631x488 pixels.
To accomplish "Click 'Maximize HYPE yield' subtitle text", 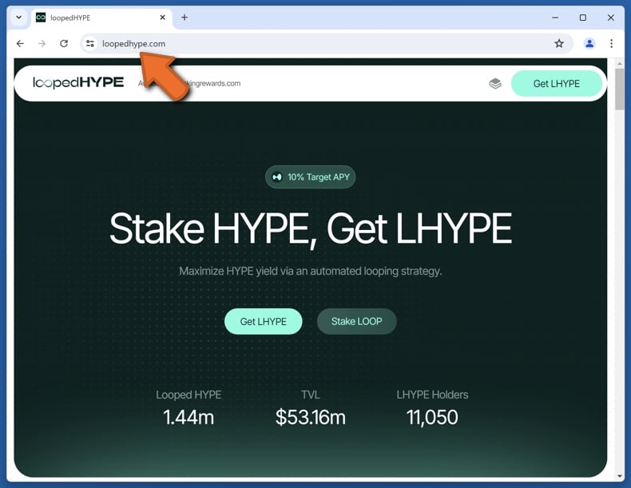I will [310, 272].
